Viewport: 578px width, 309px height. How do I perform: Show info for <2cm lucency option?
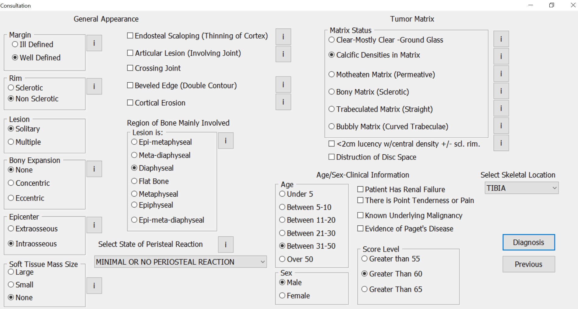(501, 143)
